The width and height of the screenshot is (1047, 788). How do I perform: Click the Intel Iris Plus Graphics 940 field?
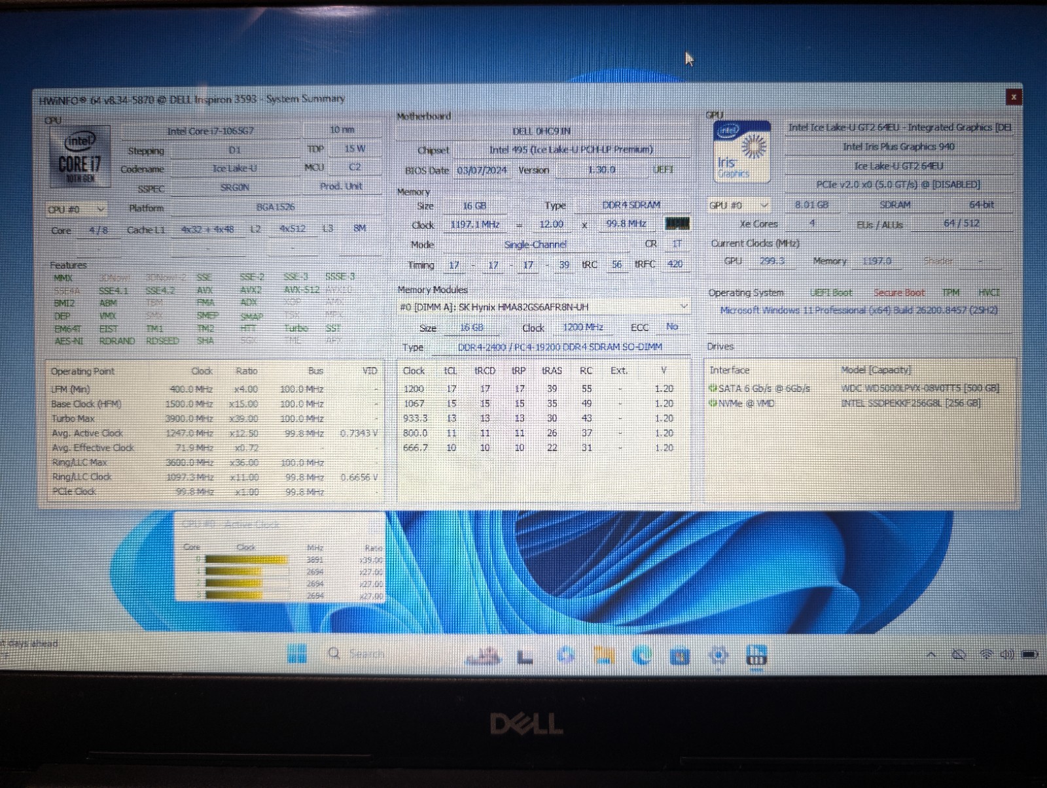(x=898, y=147)
